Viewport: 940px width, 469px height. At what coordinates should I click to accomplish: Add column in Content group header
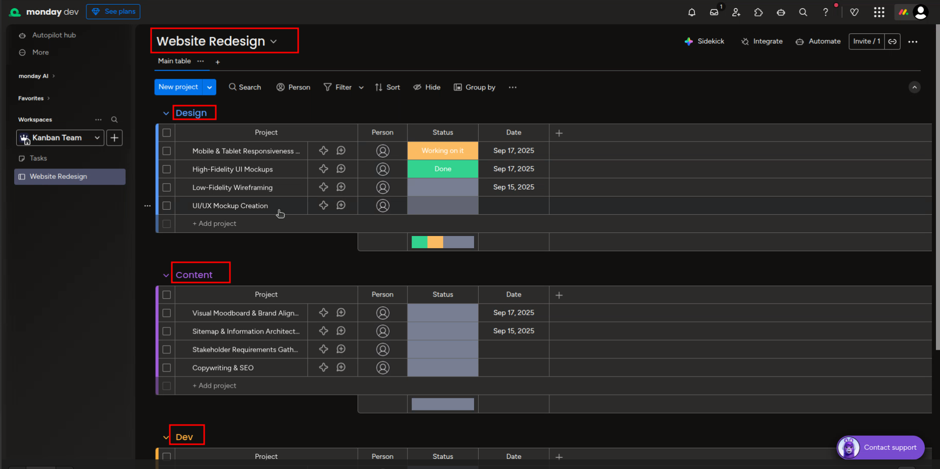[559, 295]
